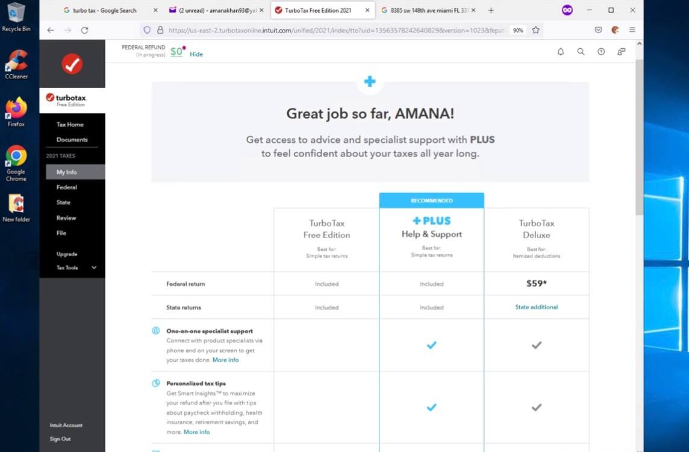The width and height of the screenshot is (689, 452).
Task: Click the TurboTax red checkmark logo
Action: point(72,64)
